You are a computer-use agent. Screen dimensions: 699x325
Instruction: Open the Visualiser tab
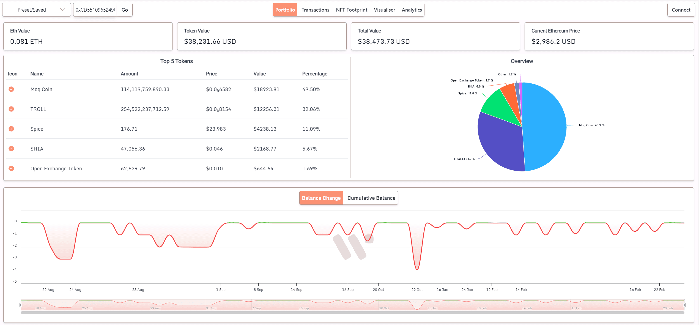click(384, 10)
